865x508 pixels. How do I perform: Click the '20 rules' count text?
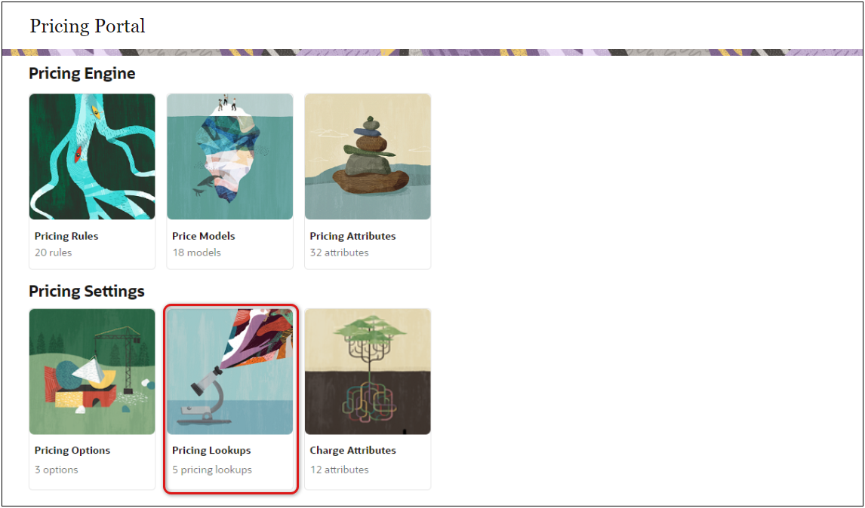pos(53,253)
